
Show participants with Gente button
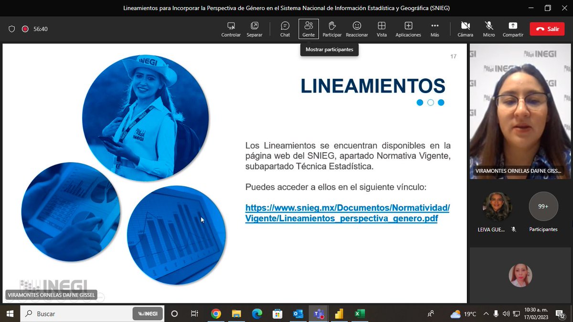click(308, 29)
